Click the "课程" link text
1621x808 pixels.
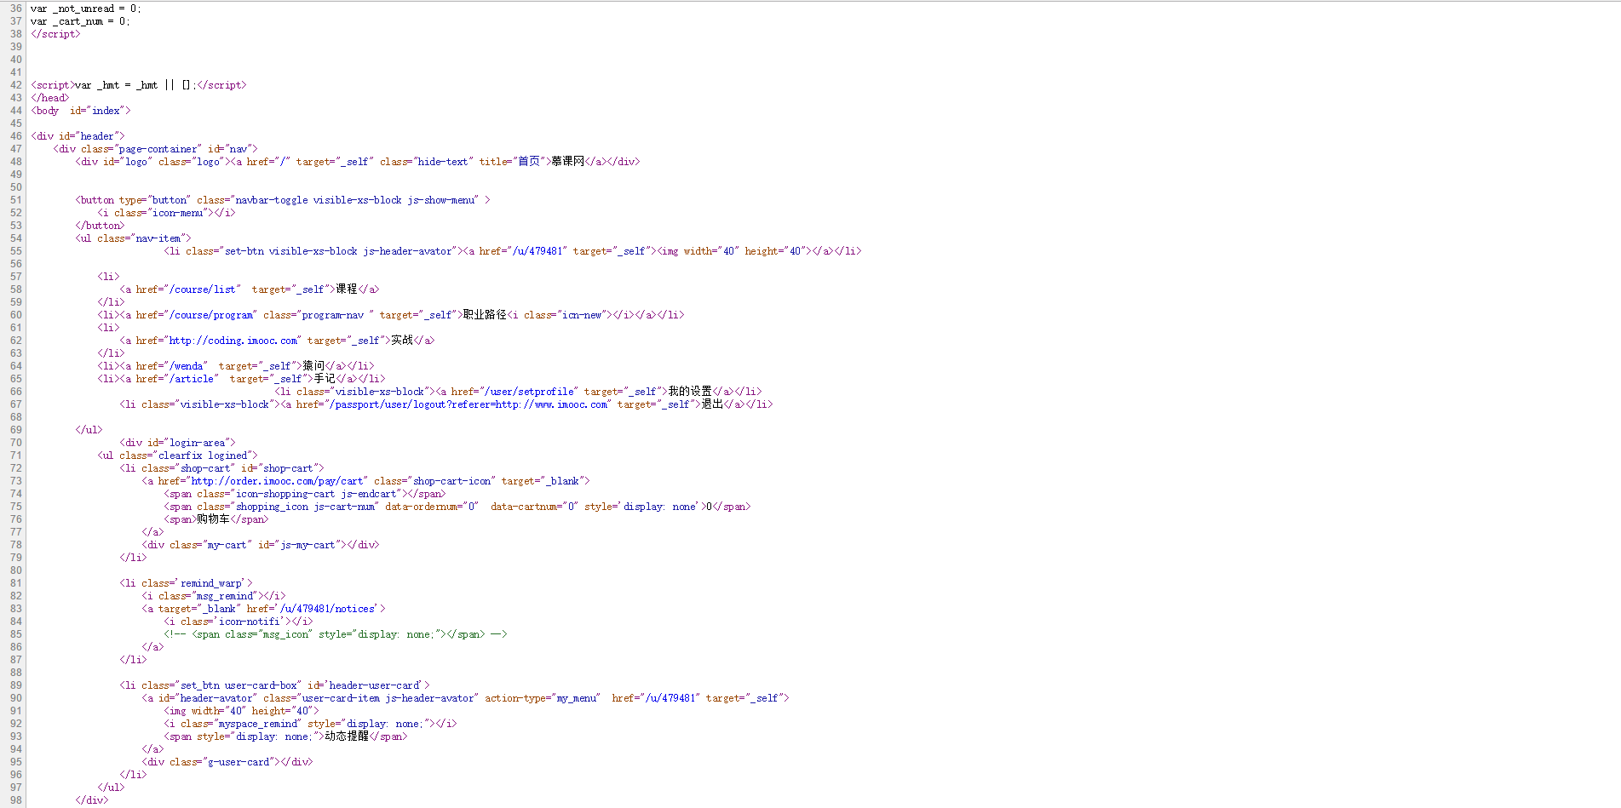(x=347, y=289)
